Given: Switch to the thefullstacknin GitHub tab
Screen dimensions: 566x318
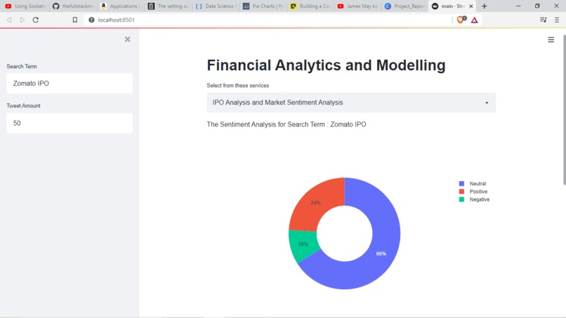Looking at the screenshot, I should tap(73, 6).
